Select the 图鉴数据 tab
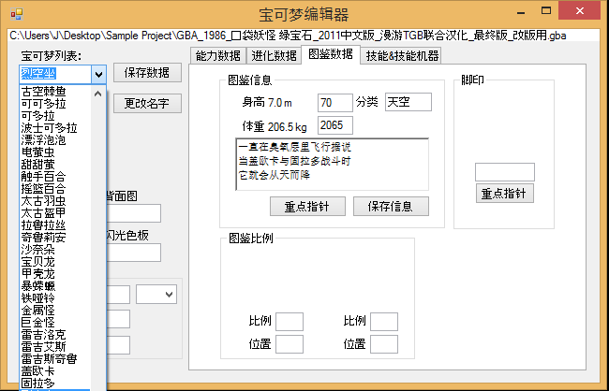The width and height of the screenshot is (609, 391). (331, 54)
